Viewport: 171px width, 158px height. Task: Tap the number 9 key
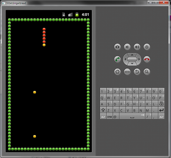(x=155, y=91)
